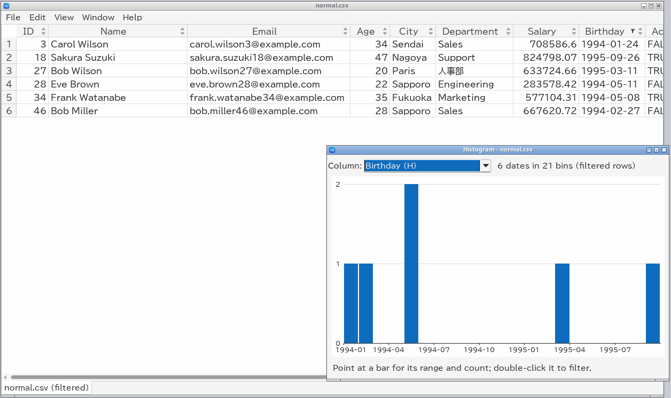Click the main window app icon
This screenshot has height=398, width=671.
click(6, 5)
